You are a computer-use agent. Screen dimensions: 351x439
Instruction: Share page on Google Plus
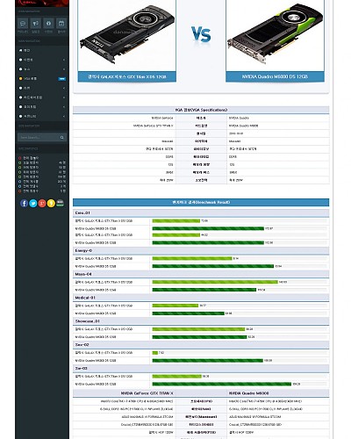pyautogui.click(x=42, y=203)
